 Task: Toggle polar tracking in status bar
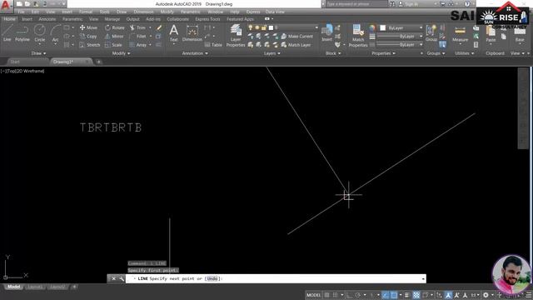(x=358, y=295)
